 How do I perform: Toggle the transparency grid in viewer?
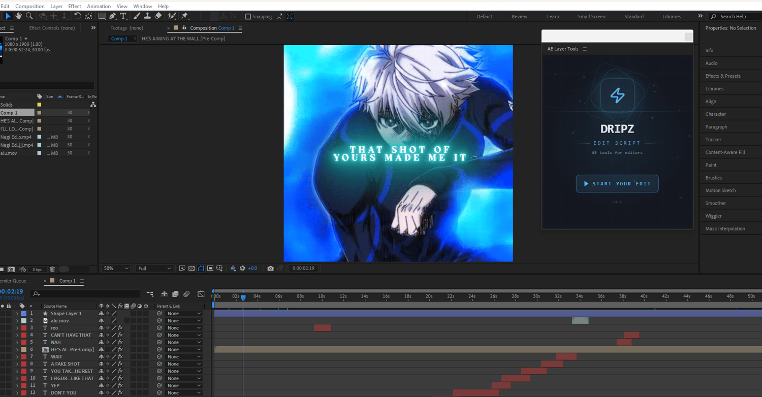click(192, 268)
